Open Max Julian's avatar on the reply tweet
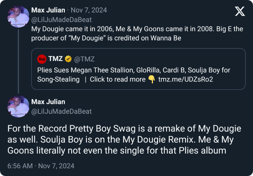253x176 pixels. 18,106
